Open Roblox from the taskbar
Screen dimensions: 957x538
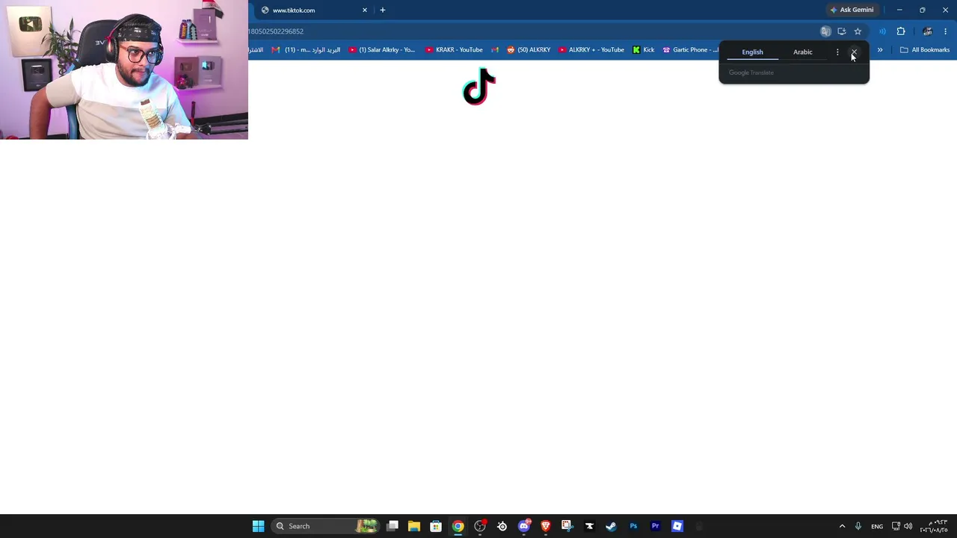pos(677,526)
